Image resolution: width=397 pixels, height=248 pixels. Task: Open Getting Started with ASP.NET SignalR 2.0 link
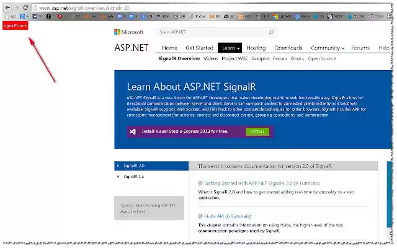262,184
